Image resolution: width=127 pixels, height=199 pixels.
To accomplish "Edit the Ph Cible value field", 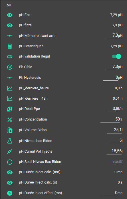I will (x=112, y=67).
